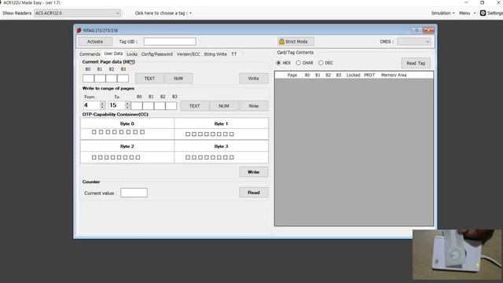The height and width of the screenshot is (283, 503).
Task: Tick first checkbox of Byte 3
Action: point(188,157)
